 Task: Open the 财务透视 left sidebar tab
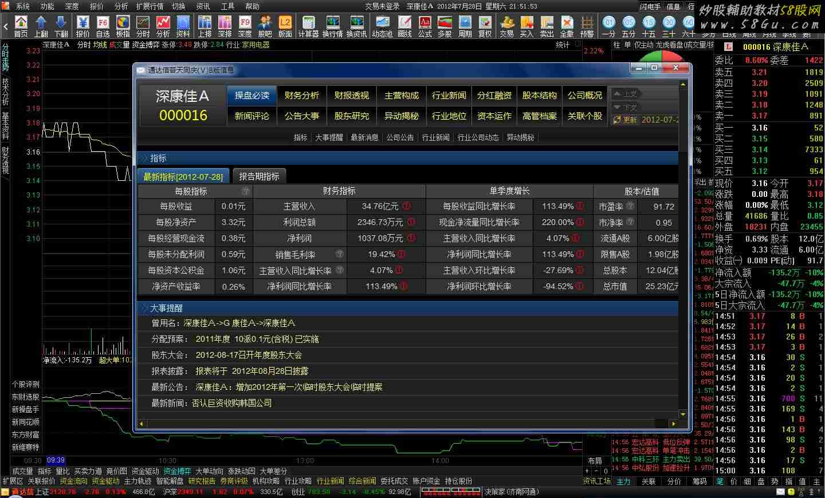5,160
